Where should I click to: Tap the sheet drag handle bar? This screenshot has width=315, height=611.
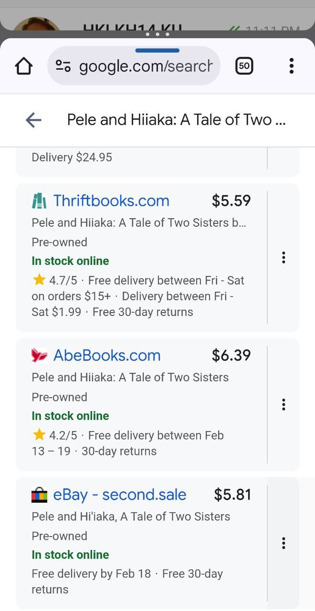coord(157,50)
